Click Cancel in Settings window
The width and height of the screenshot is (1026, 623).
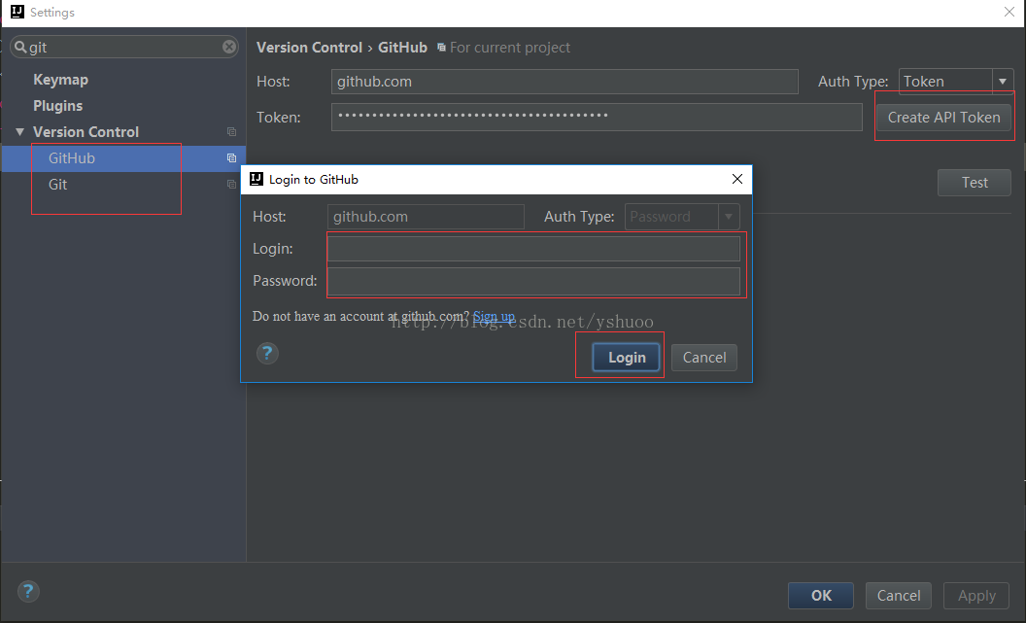click(899, 596)
